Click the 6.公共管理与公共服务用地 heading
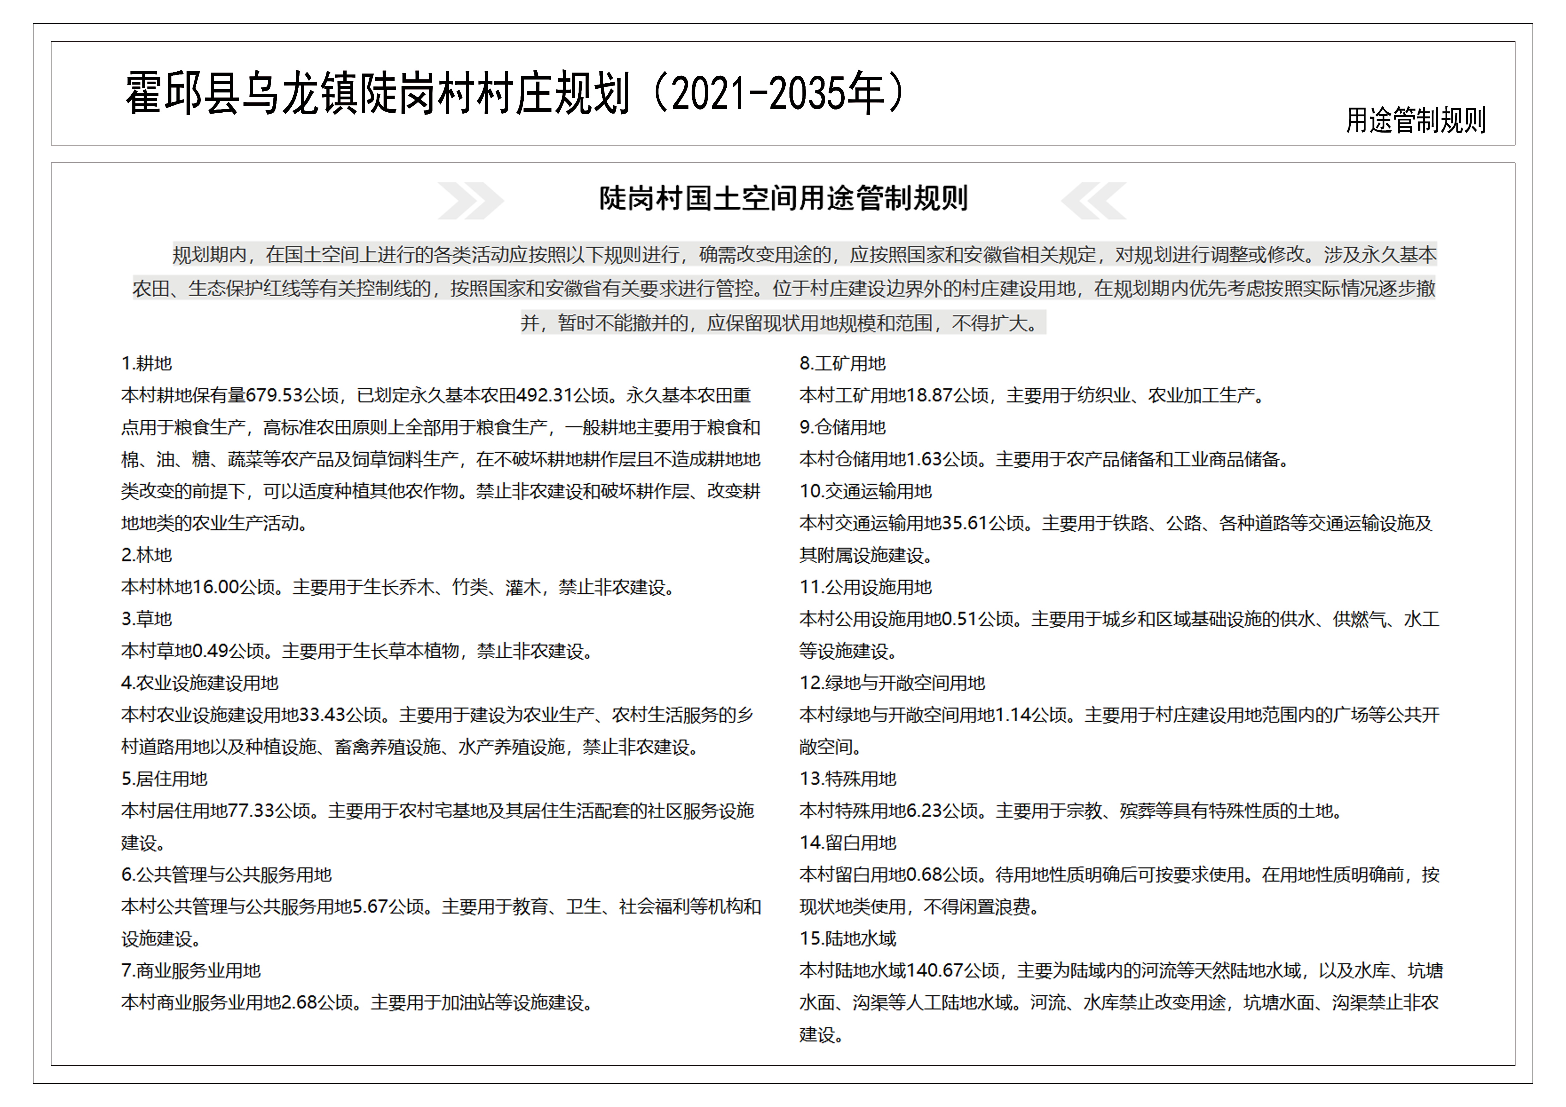Screen dimensions: 1566x1107 click(226, 874)
